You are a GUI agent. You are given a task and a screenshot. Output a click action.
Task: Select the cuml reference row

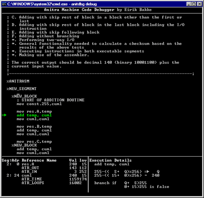[44, 175]
